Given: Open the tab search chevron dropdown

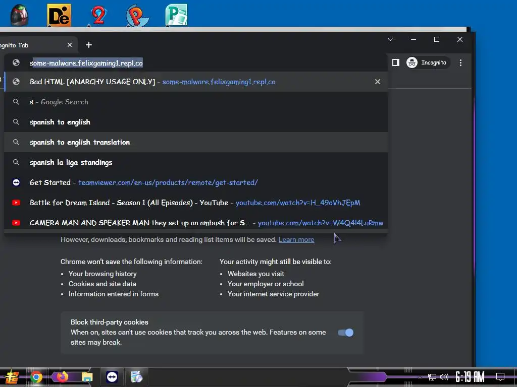Looking at the screenshot, I should pos(390,39).
